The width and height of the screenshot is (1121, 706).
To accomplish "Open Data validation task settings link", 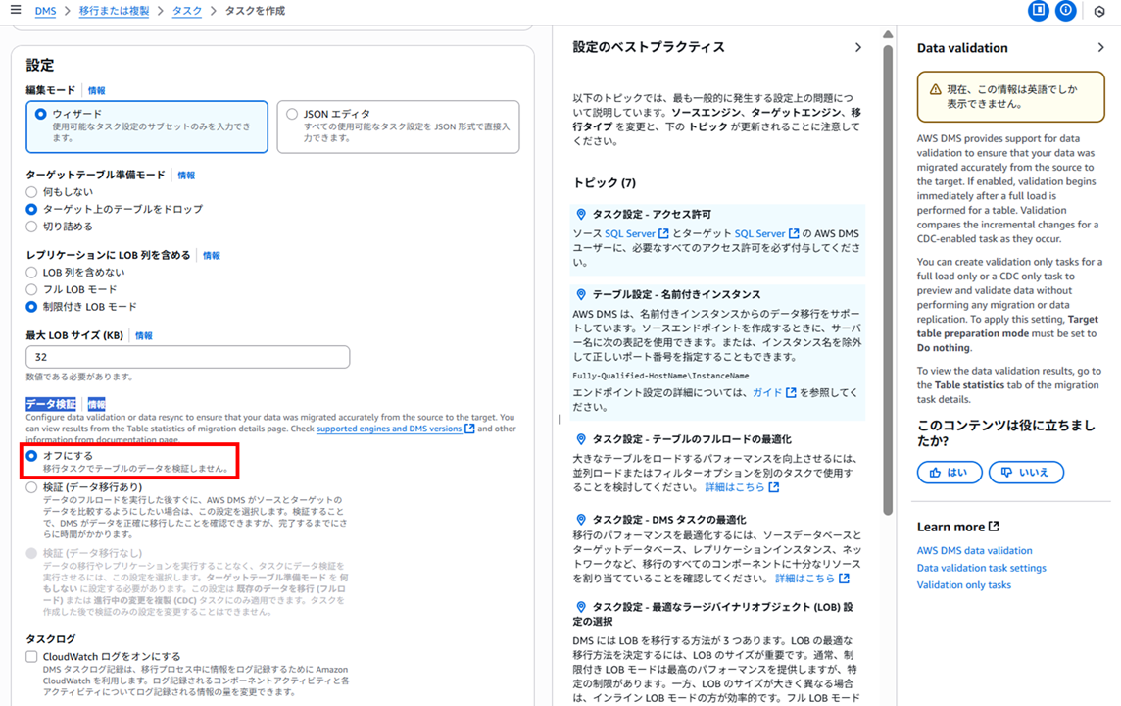I will click(981, 568).
